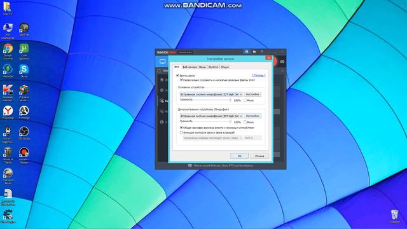407x229 pixels.
Task: Toggle the 'Запись звука' checkbox
Action: [177, 76]
